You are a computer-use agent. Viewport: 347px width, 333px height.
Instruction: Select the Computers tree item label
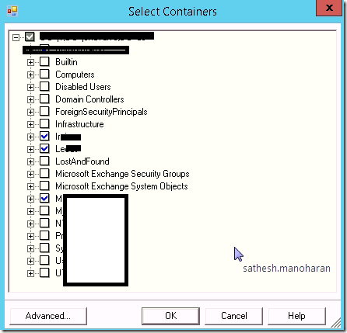pyautogui.click(x=75, y=75)
